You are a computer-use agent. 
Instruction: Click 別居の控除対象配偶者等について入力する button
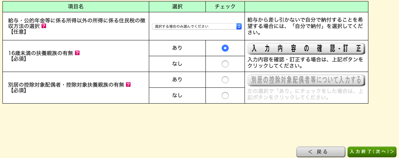point(306,80)
